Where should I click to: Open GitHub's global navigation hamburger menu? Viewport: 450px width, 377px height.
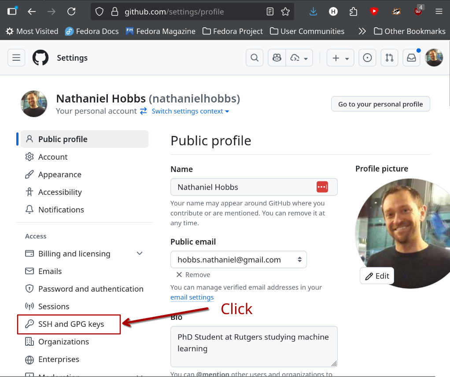pyautogui.click(x=16, y=58)
